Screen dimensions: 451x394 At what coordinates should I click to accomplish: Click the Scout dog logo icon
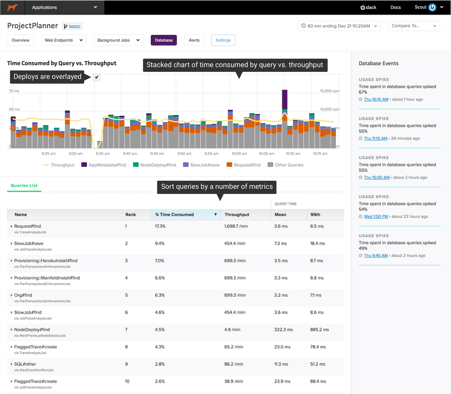12,7
